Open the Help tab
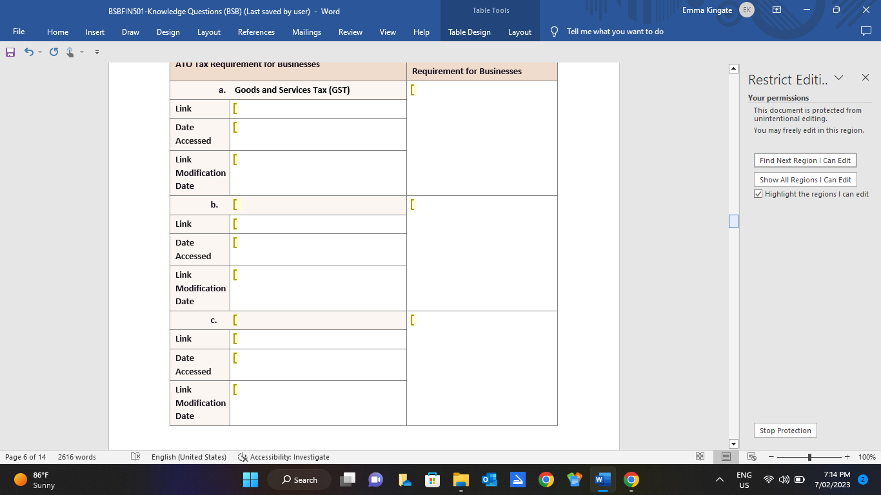This screenshot has height=495, width=881. click(421, 32)
